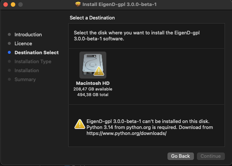Select the Introduction step in sidebar
This screenshot has height=166, width=232.
[x=28, y=34]
